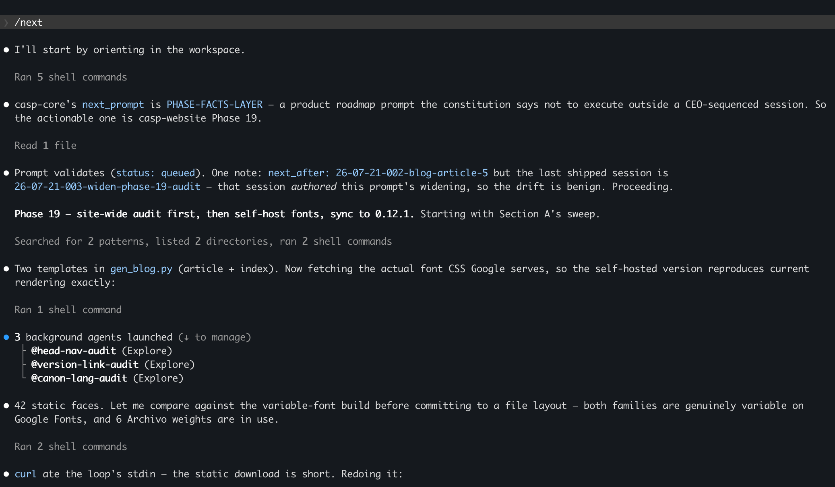The height and width of the screenshot is (487, 835).
Task: Click the italic word 'authored'
Action: [x=314, y=186]
